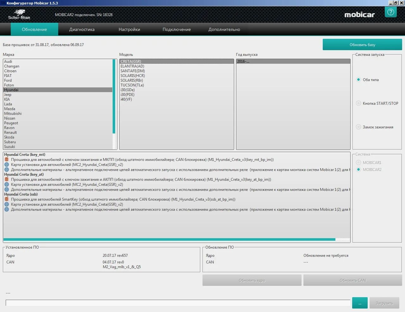The image size is (405, 312).
Task: Choose the MOBICAR1 system radio button
Action: (x=358, y=162)
